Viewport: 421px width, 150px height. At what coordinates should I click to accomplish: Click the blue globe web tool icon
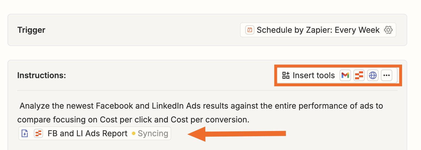[373, 76]
